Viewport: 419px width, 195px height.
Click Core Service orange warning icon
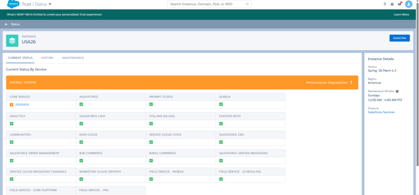click(11, 105)
